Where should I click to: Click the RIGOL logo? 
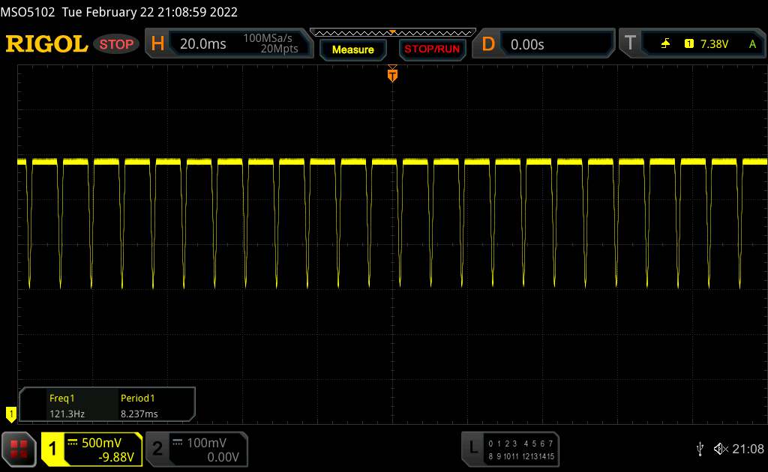[x=46, y=44]
